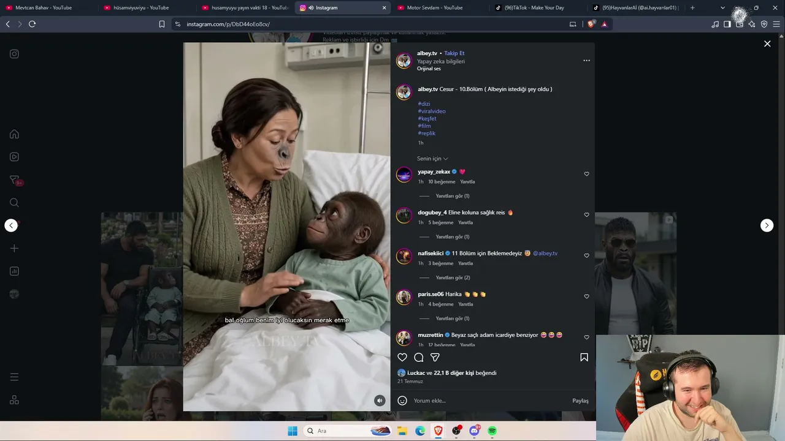Open the Brave main hamburger menu
The image size is (785, 441).
click(x=777, y=24)
